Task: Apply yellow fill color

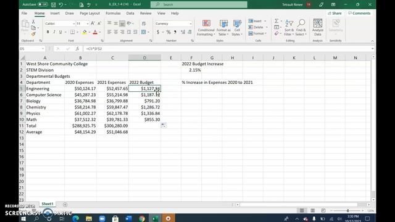Action: click(x=85, y=32)
